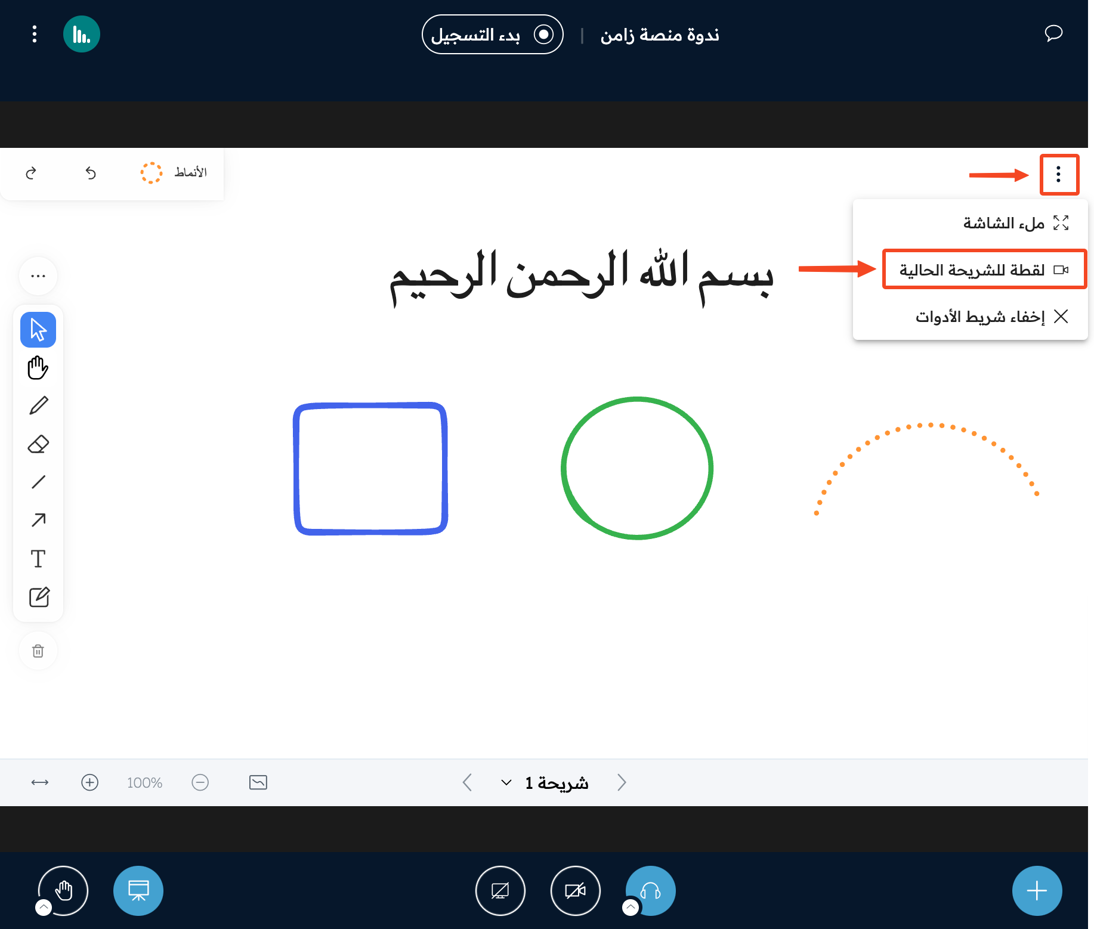Toggle raise hand button
The height and width of the screenshot is (929, 1094).
click(63, 891)
